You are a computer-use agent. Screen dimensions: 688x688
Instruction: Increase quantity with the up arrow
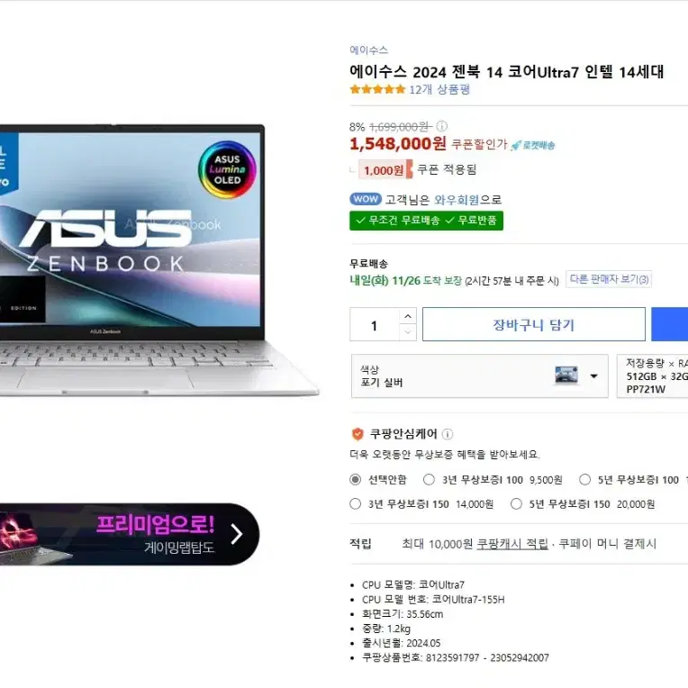[408, 316]
